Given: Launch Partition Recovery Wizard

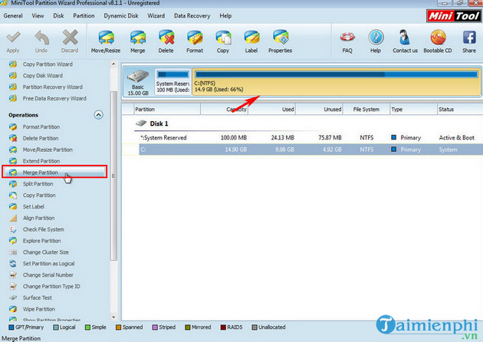Looking at the screenshot, I should 52,87.
